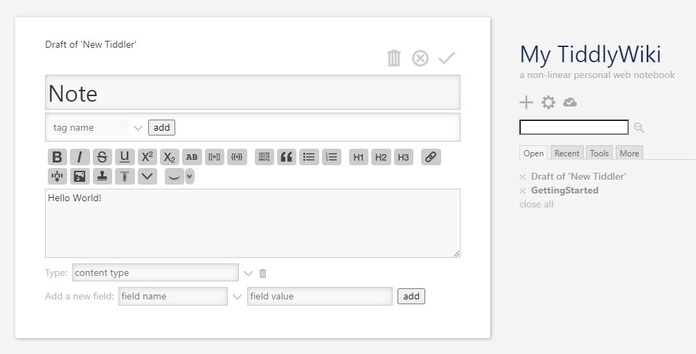
Task: Confirm changes with the checkmark icon
Action: tap(447, 58)
